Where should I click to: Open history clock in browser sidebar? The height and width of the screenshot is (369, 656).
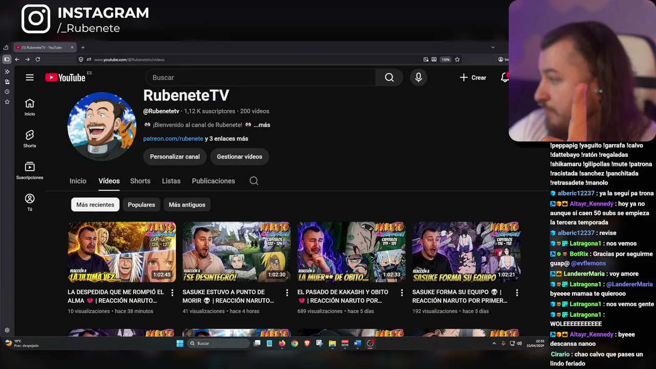tap(7, 92)
